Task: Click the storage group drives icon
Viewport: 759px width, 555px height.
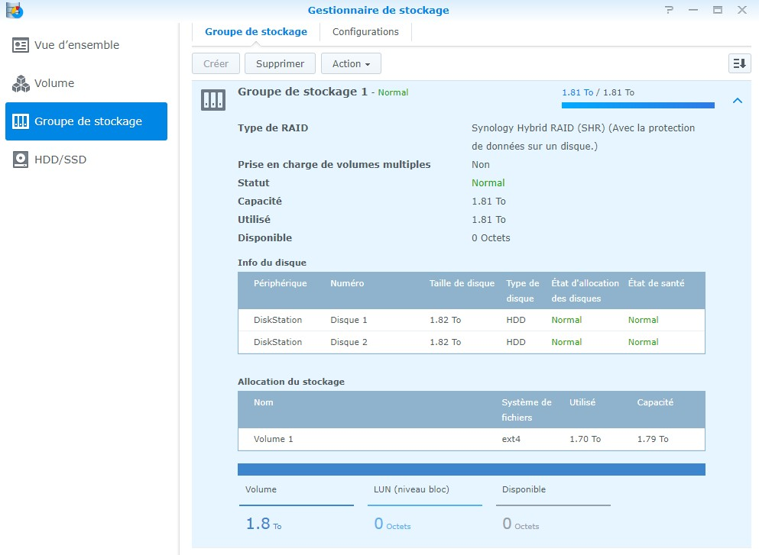Action: coord(212,100)
